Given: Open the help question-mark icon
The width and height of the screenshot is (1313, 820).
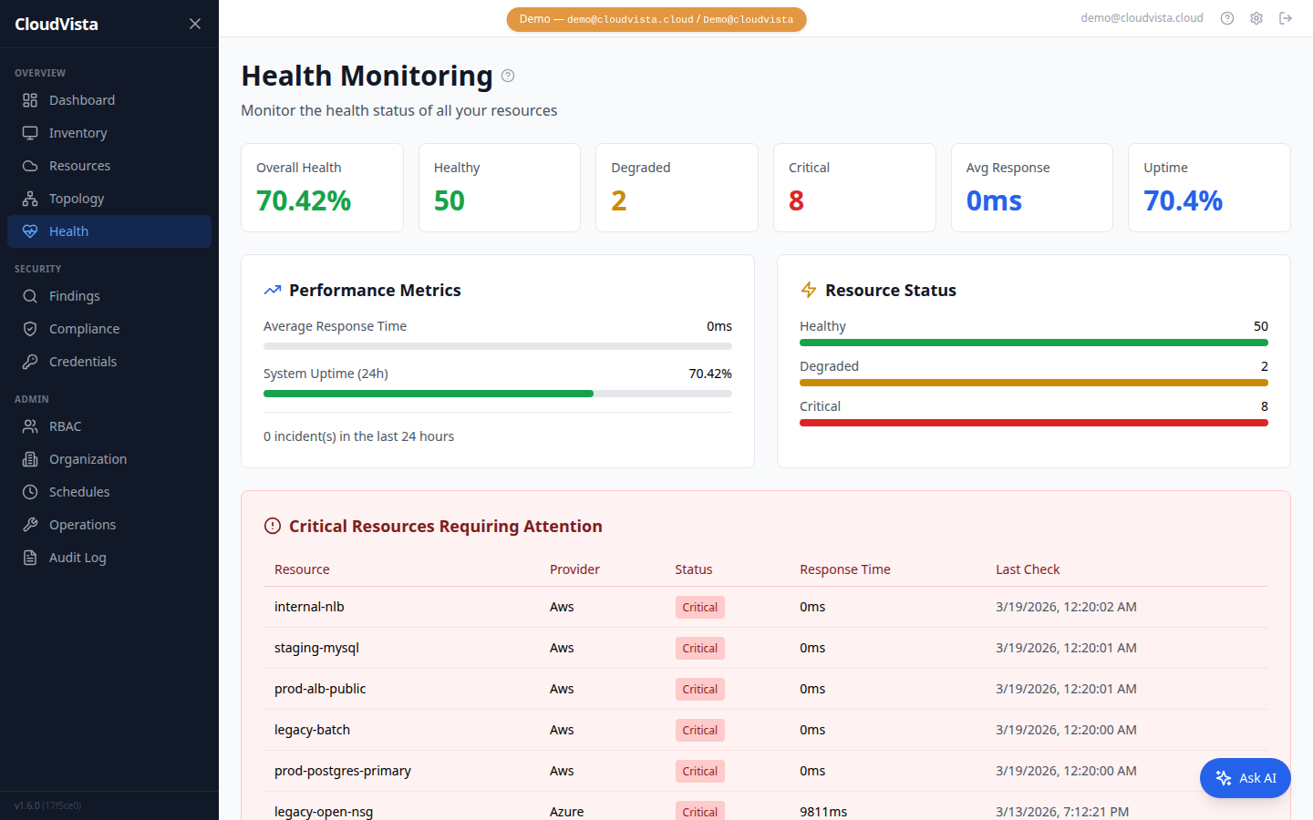Looking at the screenshot, I should pos(1226,17).
